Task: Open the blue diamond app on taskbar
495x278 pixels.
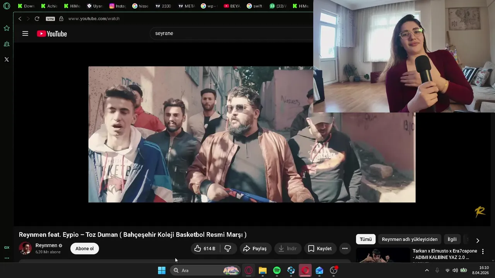Action: pos(291,270)
